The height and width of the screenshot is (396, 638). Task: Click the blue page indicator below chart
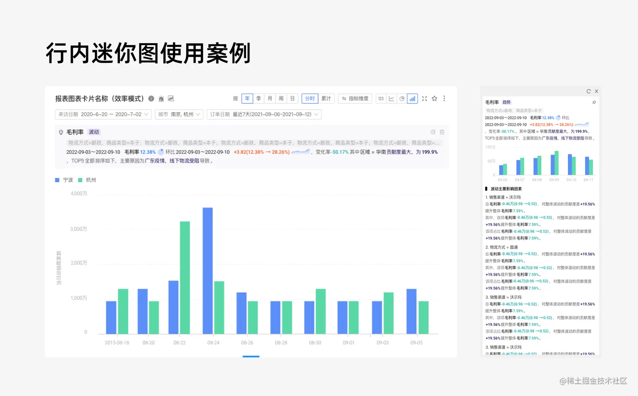[x=251, y=356]
